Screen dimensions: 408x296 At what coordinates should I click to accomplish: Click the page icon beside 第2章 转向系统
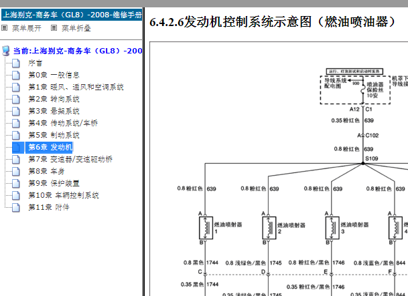point(16,99)
